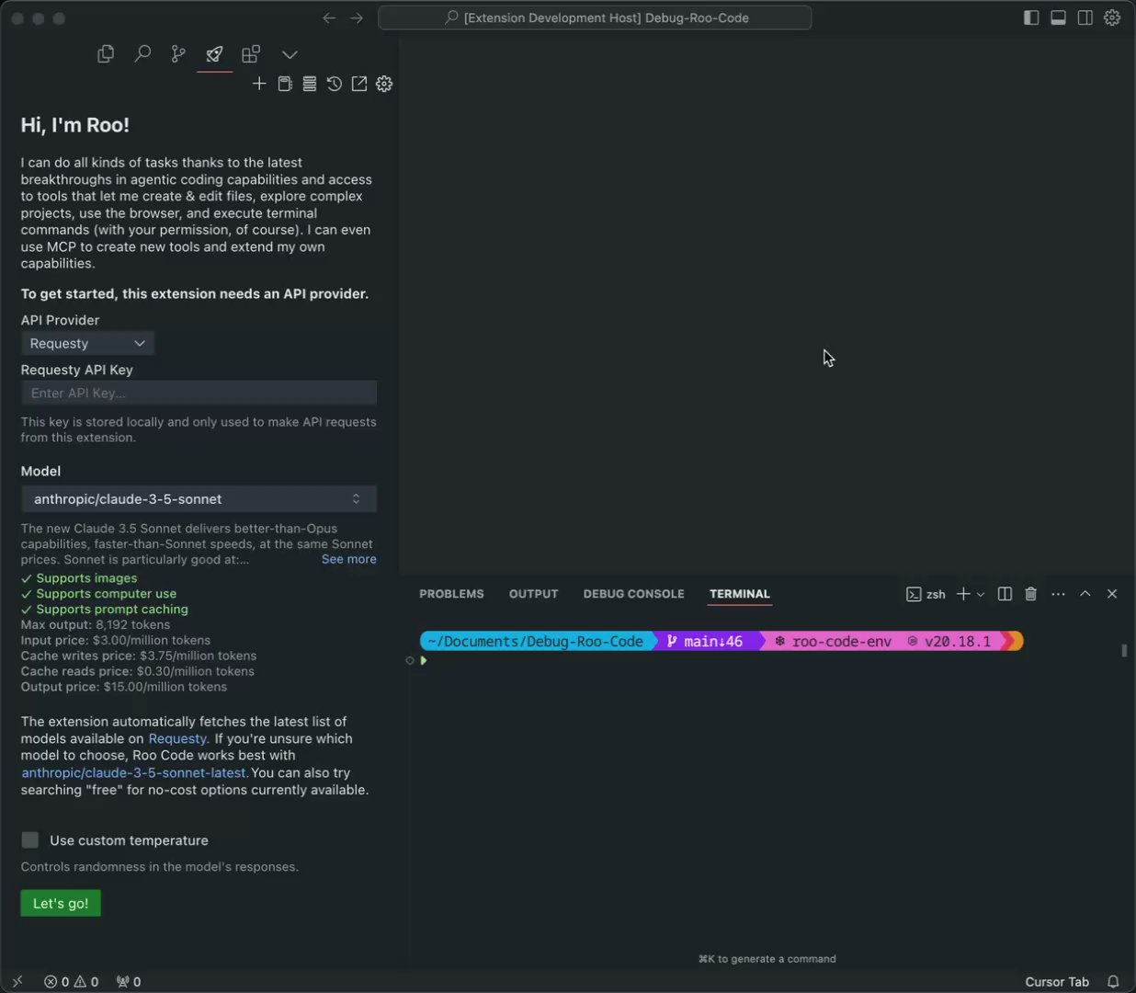The image size is (1136, 993).
Task: Go forward with navigation arrow
Action: click(357, 17)
